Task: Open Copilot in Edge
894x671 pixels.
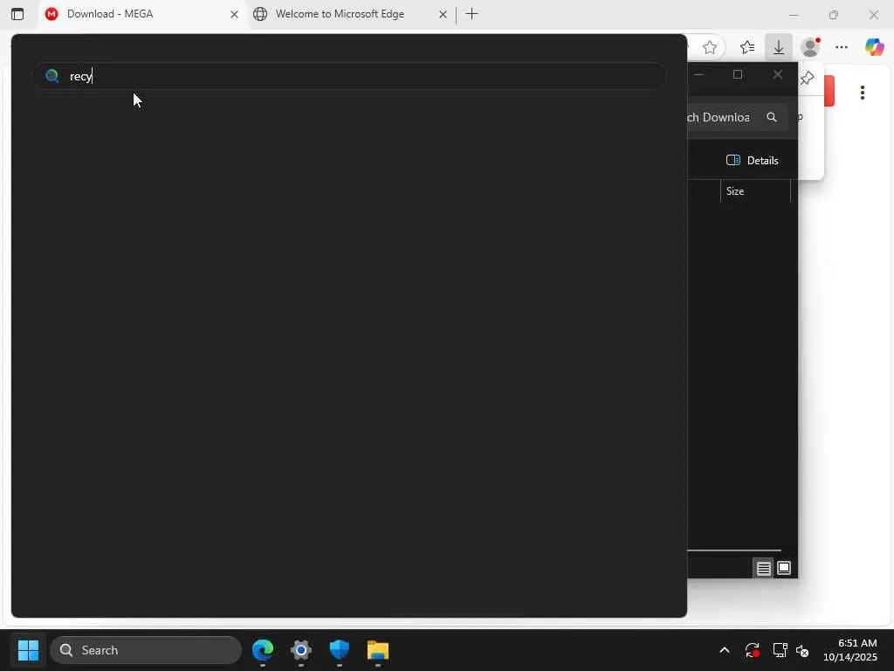Action: 874,47
